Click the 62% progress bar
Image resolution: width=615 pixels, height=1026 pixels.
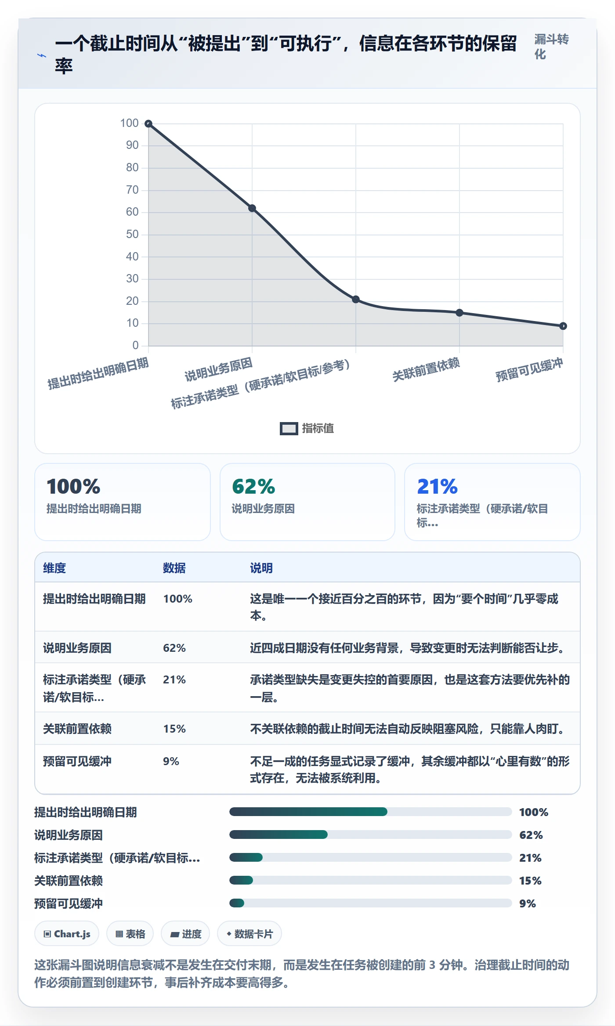click(370, 835)
